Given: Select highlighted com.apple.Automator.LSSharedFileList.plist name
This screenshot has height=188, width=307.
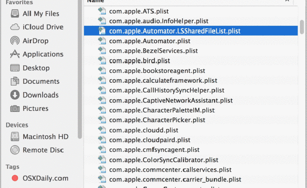Looking at the screenshot, I should [175, 31].
